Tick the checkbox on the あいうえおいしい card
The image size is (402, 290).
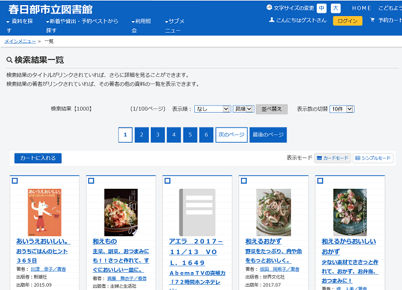[15, 181]
